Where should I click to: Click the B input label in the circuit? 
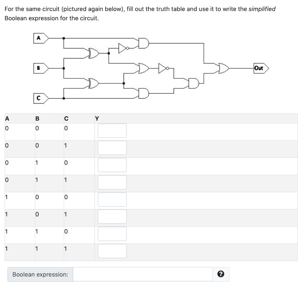[38, 68]
